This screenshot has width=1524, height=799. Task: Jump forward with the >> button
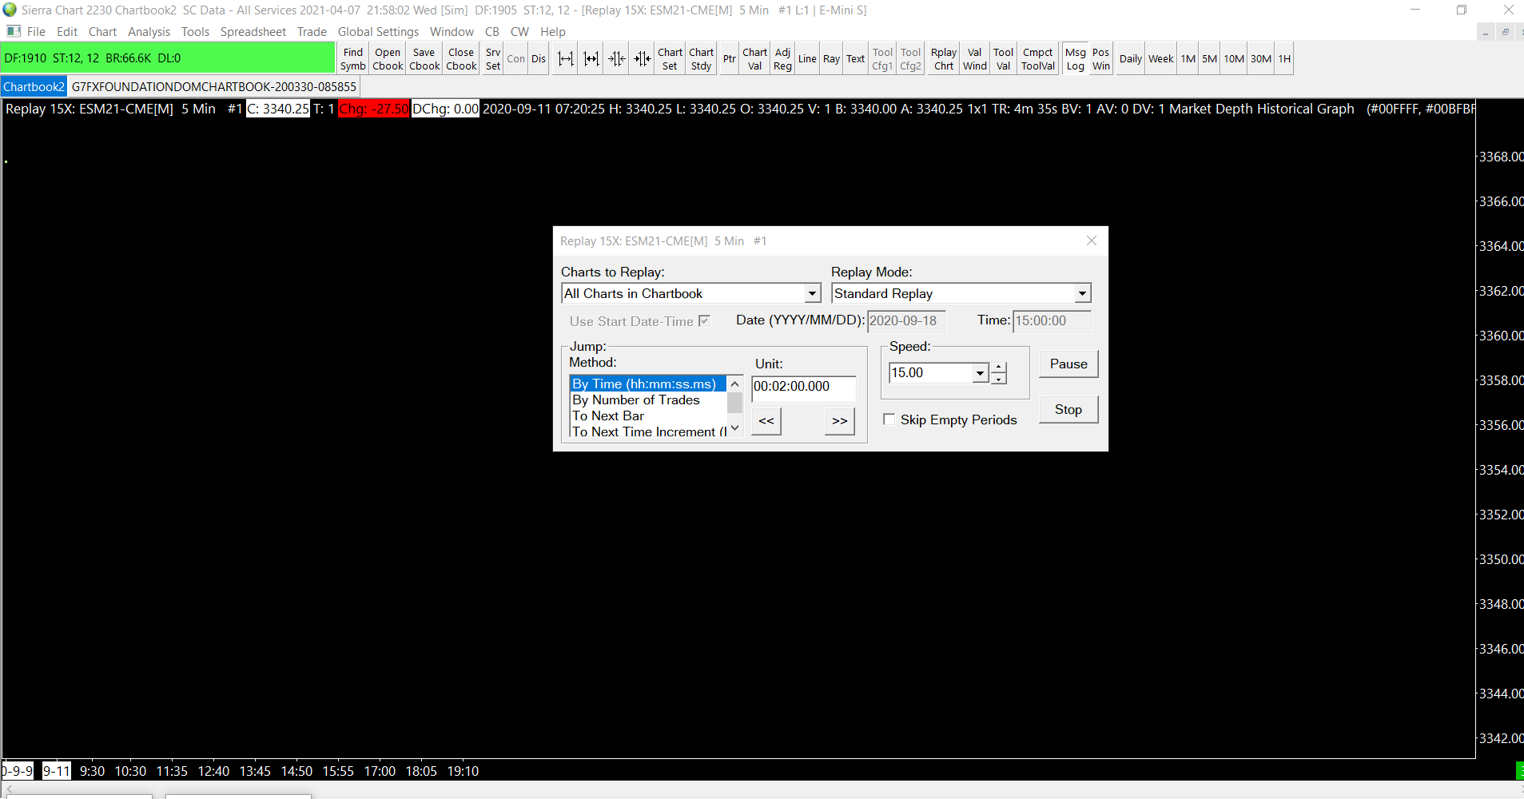point(840,421)
